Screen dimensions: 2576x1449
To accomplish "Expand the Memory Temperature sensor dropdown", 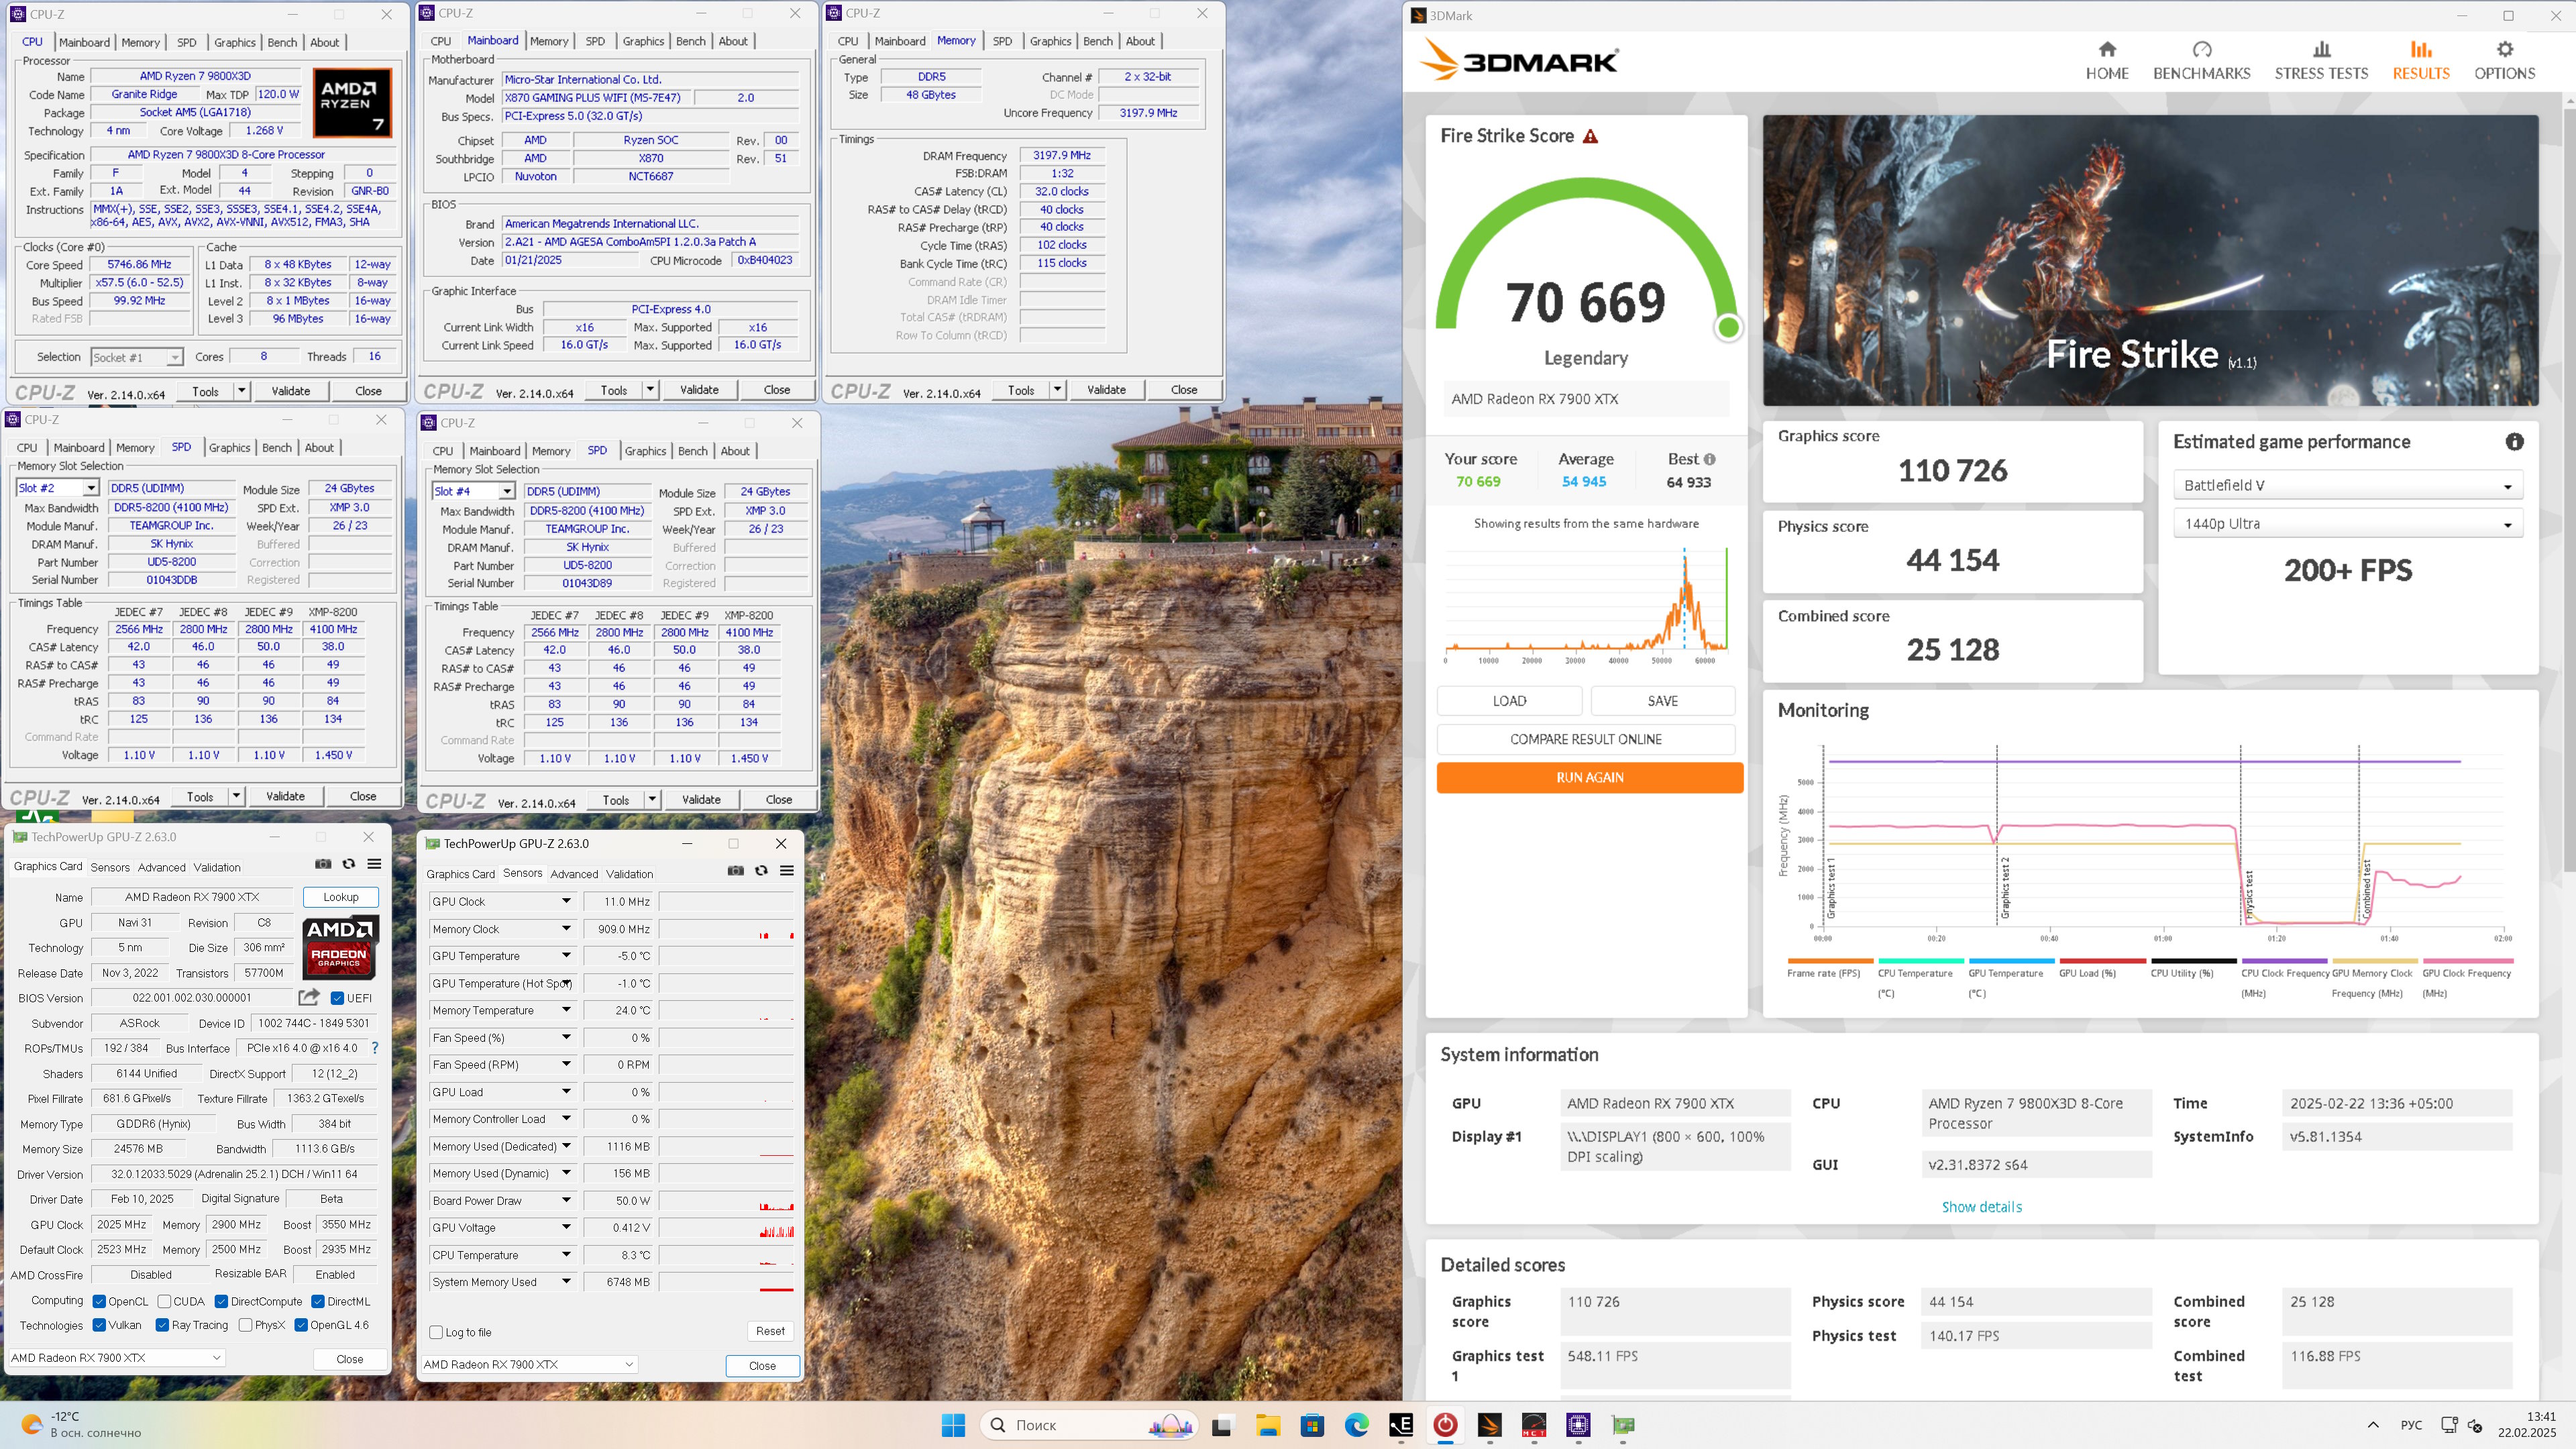I will (x=565, y=1010).
